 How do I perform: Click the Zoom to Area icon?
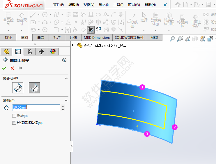click(x=180, y=39)
